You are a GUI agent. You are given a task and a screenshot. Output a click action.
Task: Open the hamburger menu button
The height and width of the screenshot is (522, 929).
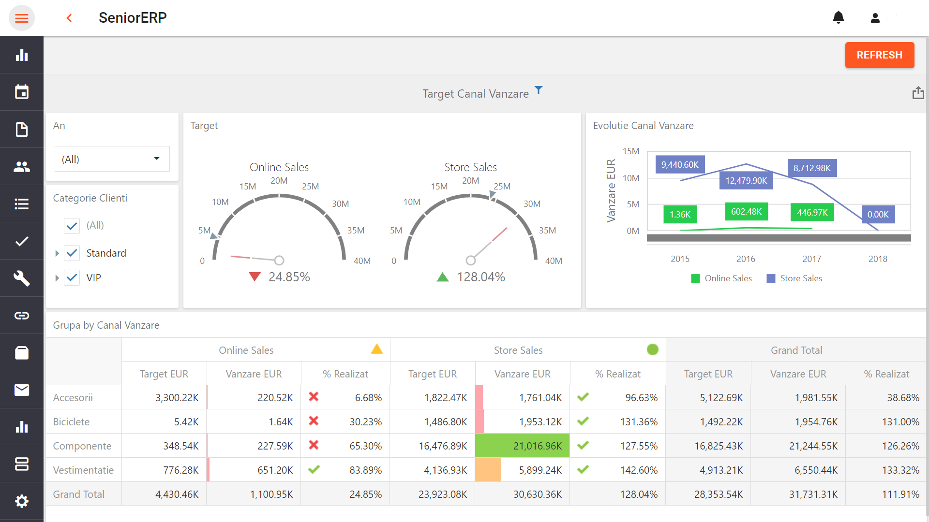[22, 18]
